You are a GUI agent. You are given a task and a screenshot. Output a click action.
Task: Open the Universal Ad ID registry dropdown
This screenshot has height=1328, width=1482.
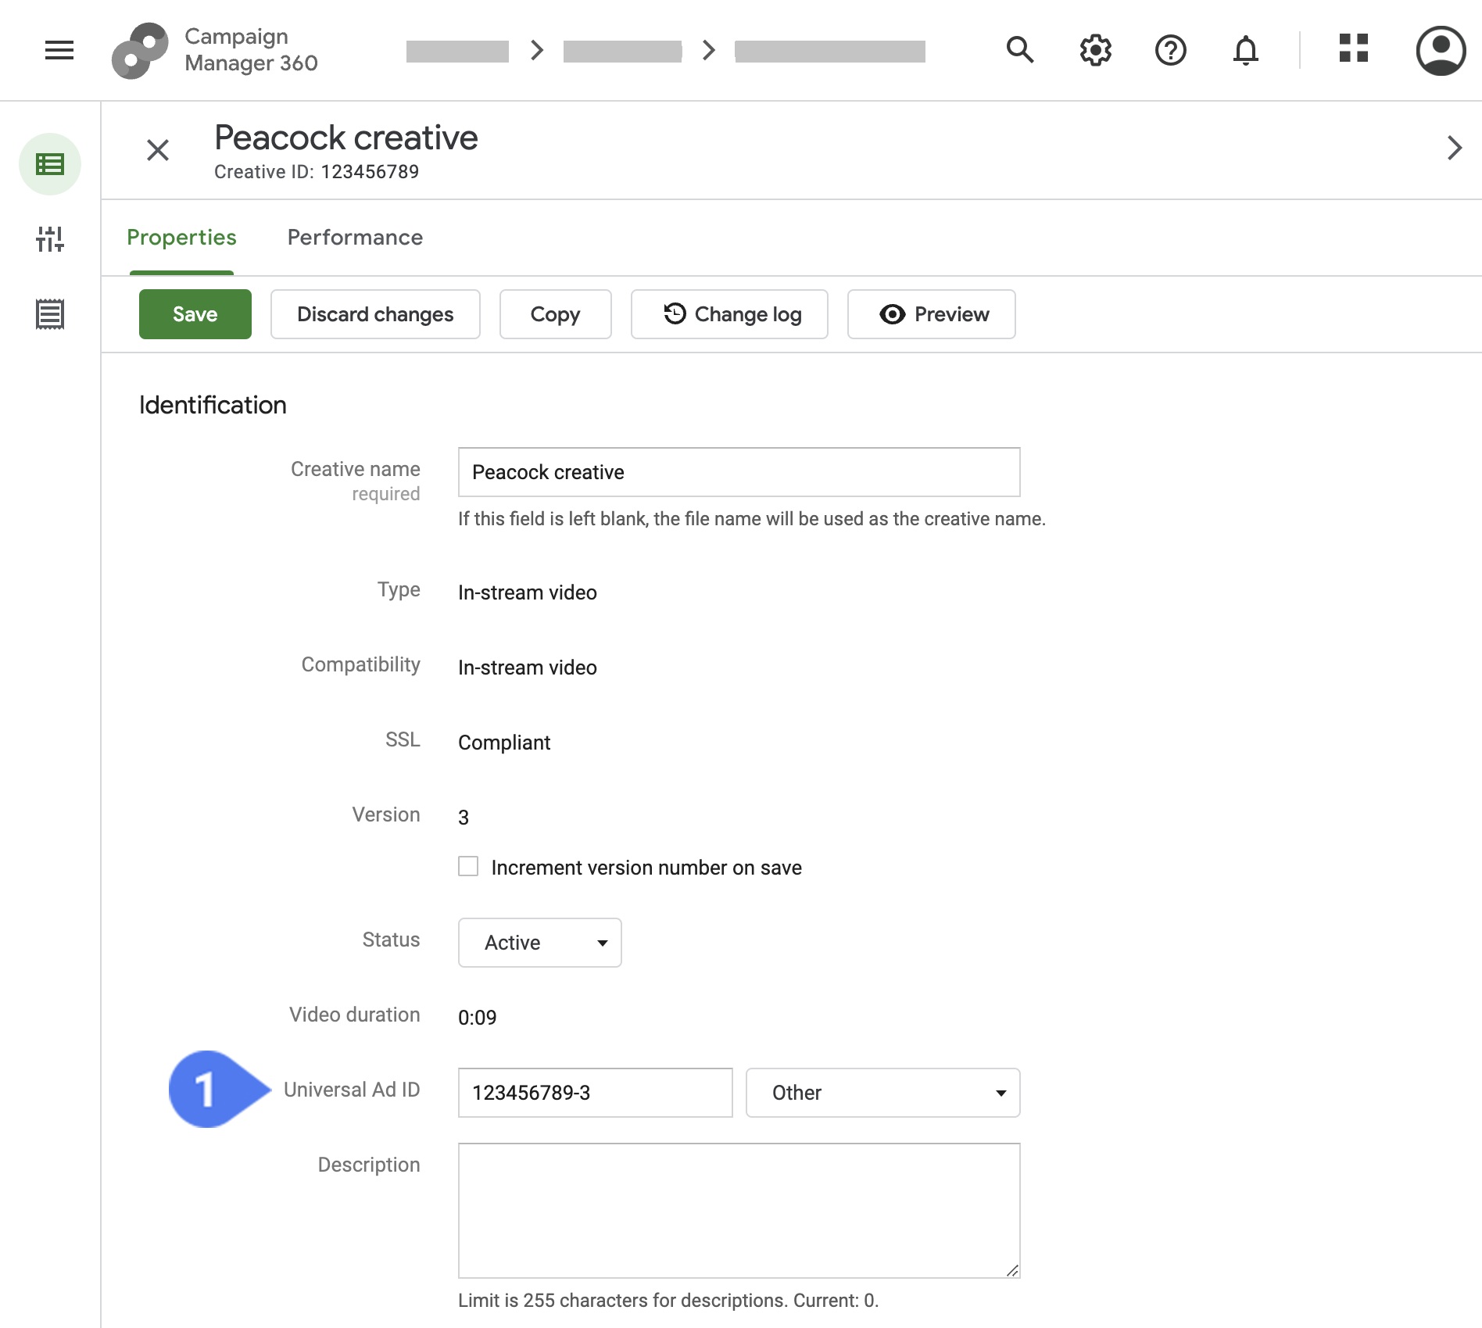[883, 1093]
